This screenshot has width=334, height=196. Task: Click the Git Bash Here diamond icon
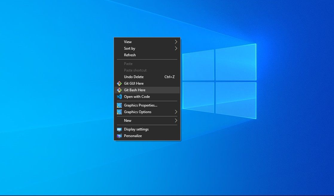point(119,90)
